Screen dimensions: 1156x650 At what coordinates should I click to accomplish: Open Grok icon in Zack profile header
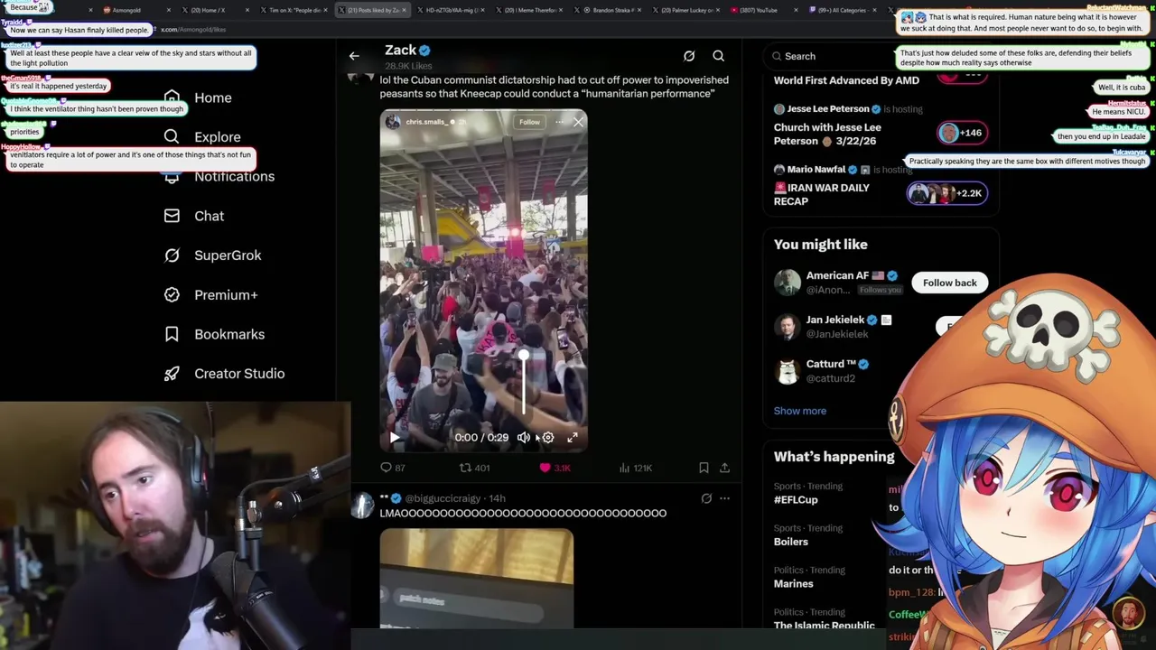pyautogui.click(x=689, y=56)
